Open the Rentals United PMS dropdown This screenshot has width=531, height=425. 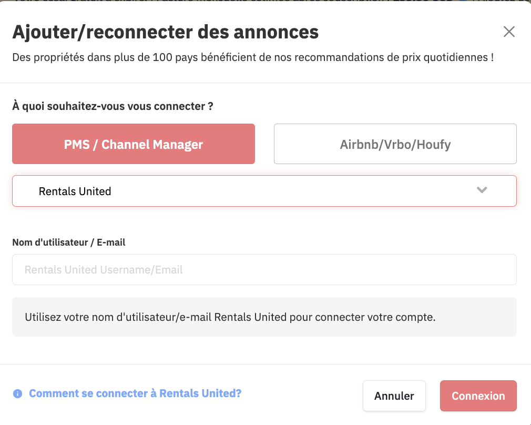pyautogui.click(x=264, y=191)
